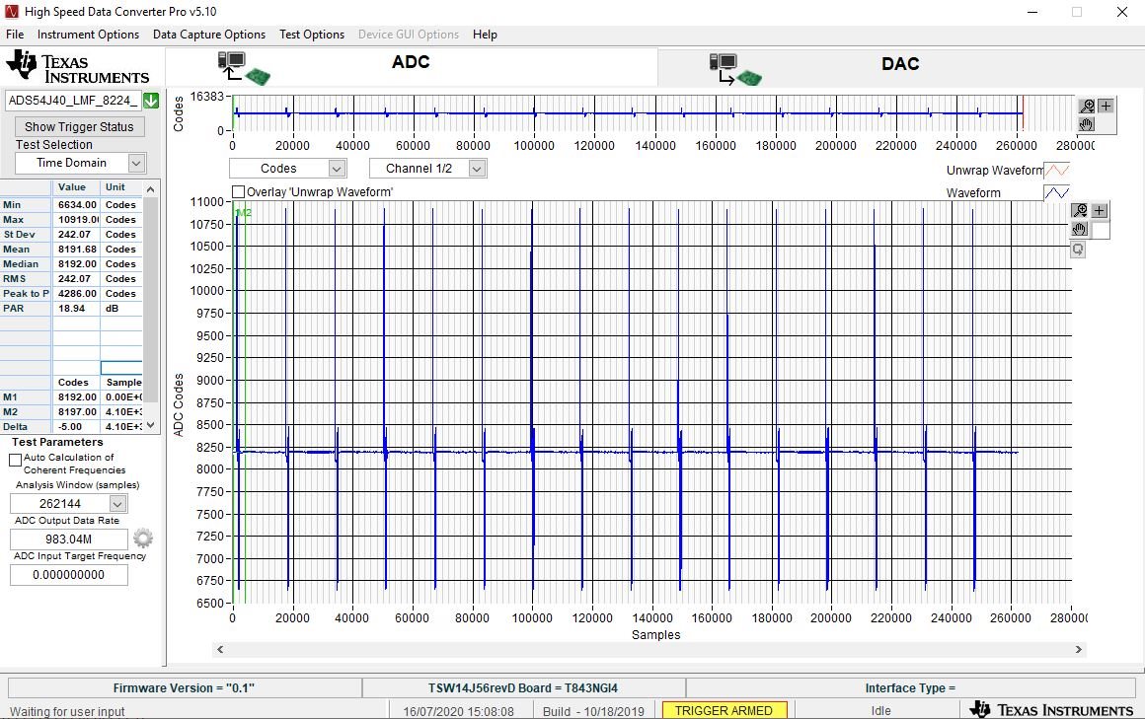Viewport: 1145px width, 719px height.
Task: Click the Min value 6634.00 cell
Action: point(76,205)
